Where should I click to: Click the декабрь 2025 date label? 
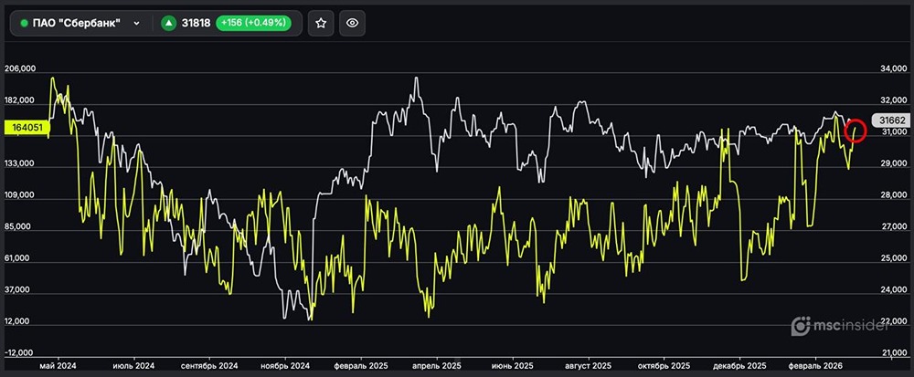tap(739, 367)
